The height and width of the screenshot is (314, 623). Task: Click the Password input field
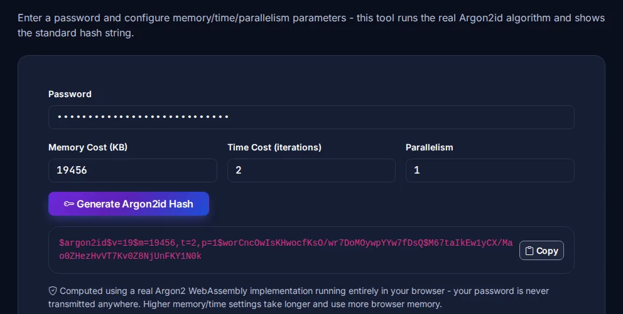coord(311,117)
